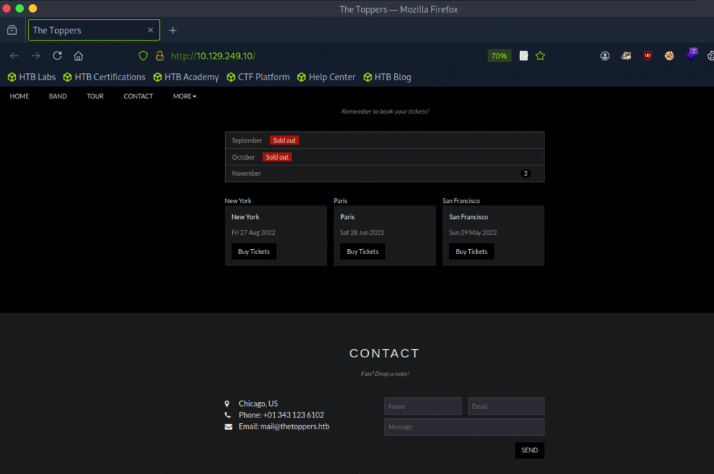The image size is (714, 474).
Task: Go to the Firefox home page icon
Action: 79,56
